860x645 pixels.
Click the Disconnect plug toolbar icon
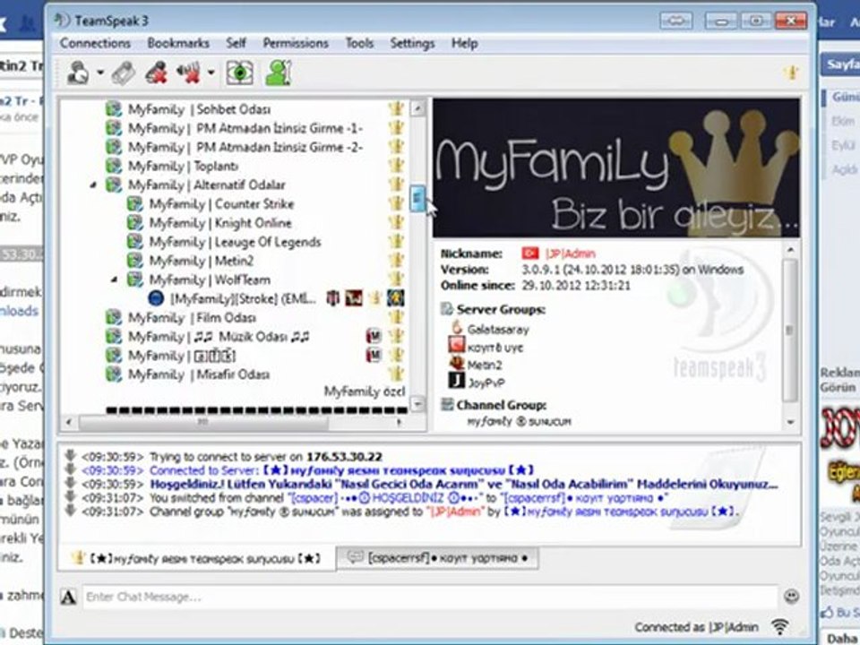click(x=124, y=73)
